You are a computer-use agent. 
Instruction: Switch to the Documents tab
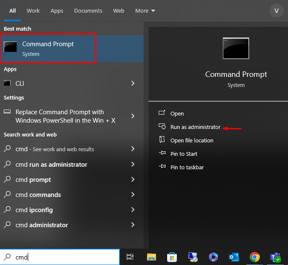coord(88,11)
